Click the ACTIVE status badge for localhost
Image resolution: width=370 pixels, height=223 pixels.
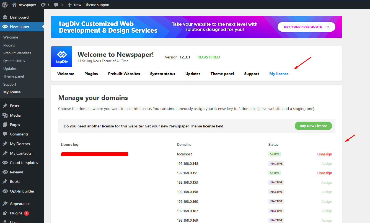pyautogui.click(x=275, y=154)
